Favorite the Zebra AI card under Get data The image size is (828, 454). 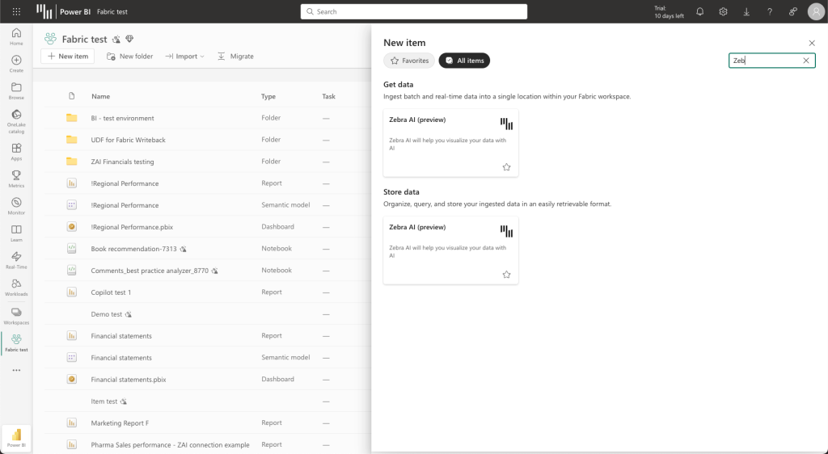pos(506,167)
